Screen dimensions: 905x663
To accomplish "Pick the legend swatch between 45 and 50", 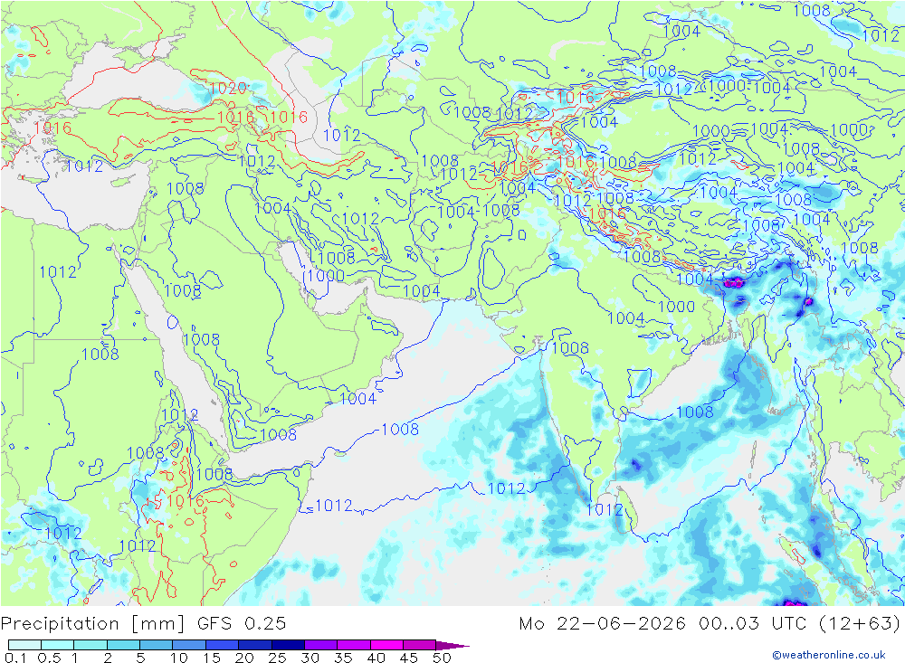I will 419,645.
